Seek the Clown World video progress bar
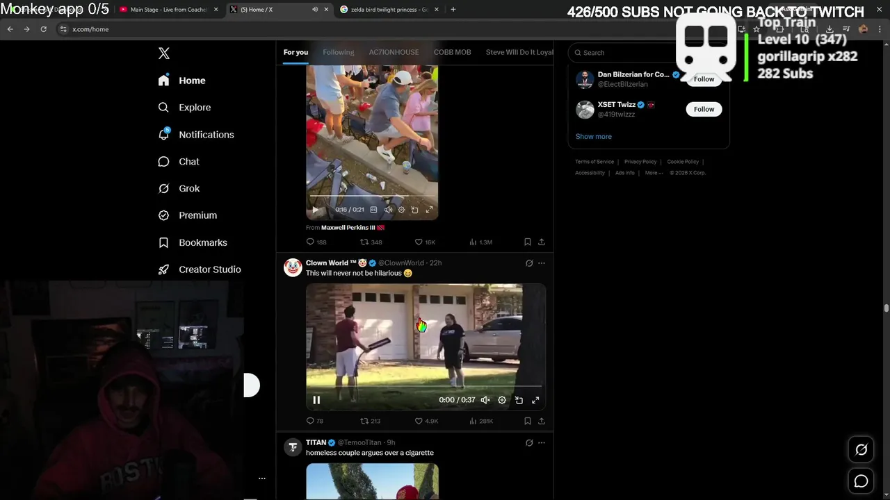This screenshot has height=500, width=890. coord(426,386)
